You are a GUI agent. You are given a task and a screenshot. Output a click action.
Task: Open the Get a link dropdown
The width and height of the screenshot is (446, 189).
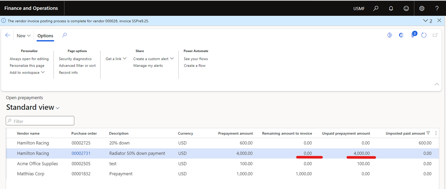click(x=116, y=59)
